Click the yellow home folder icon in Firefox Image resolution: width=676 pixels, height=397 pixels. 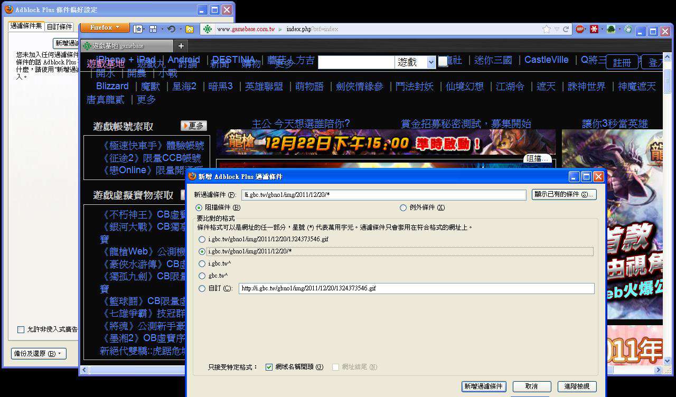click(x=189, y=29)
